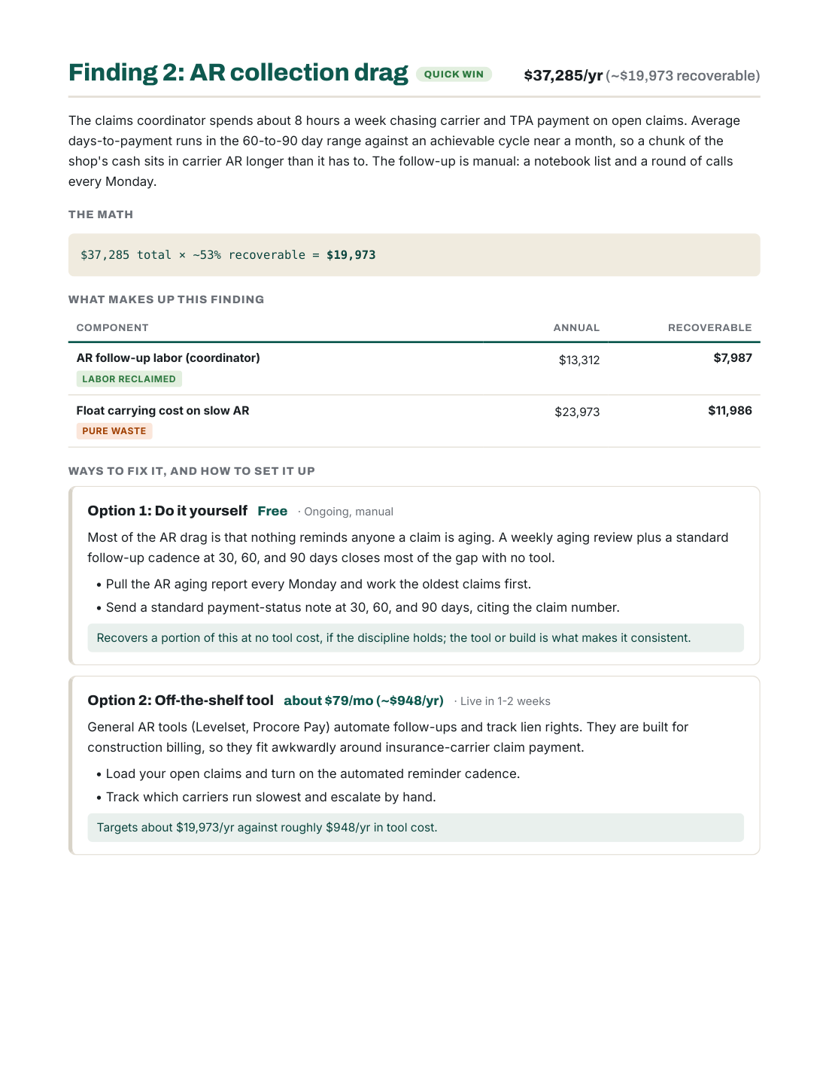Select the COMPONENT column header

coord(112,327)
